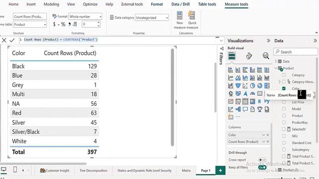Select the 100% stacked bar chart visual
This screenshot has height=179, width=319.
click(260, 70)
